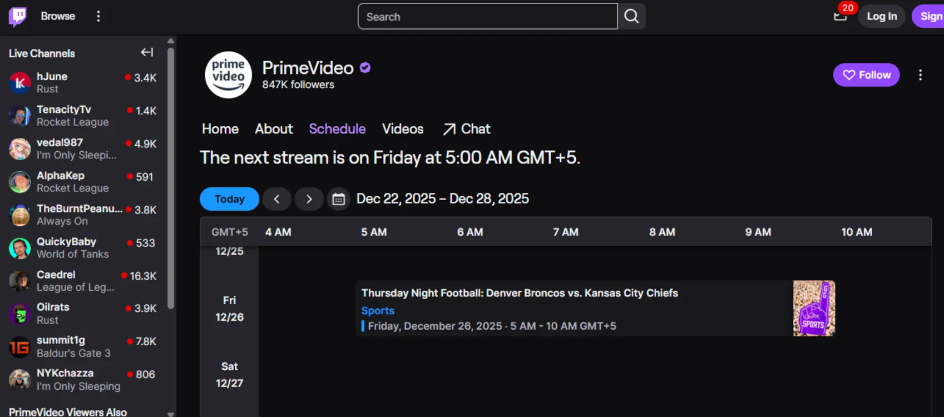Switch to the Videos tab
The height and width of the screenshot is (417, 944).
tap(403, 129)
